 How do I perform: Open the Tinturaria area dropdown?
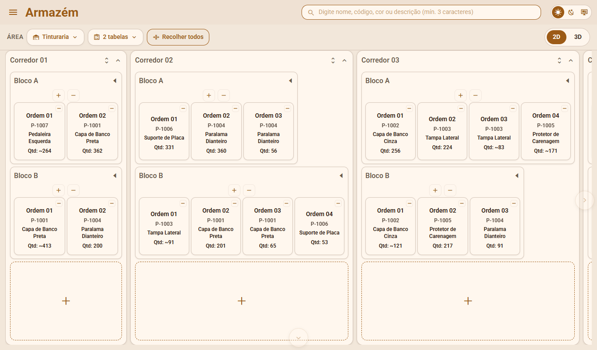55,37
